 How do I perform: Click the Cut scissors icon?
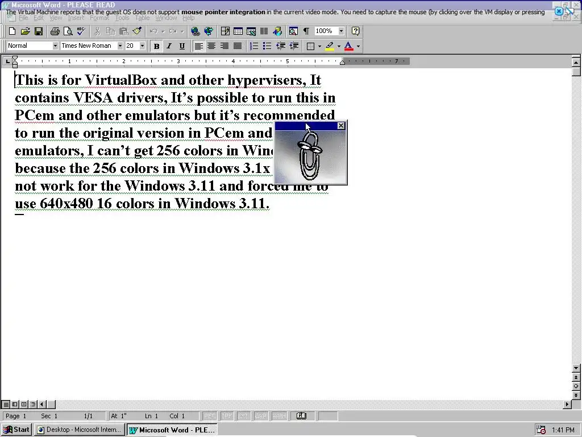pos(98,31)
